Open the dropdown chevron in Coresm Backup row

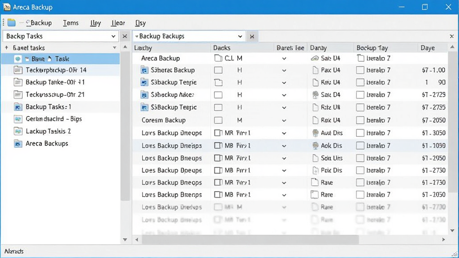pyautogui.click(x=284, y=120)
